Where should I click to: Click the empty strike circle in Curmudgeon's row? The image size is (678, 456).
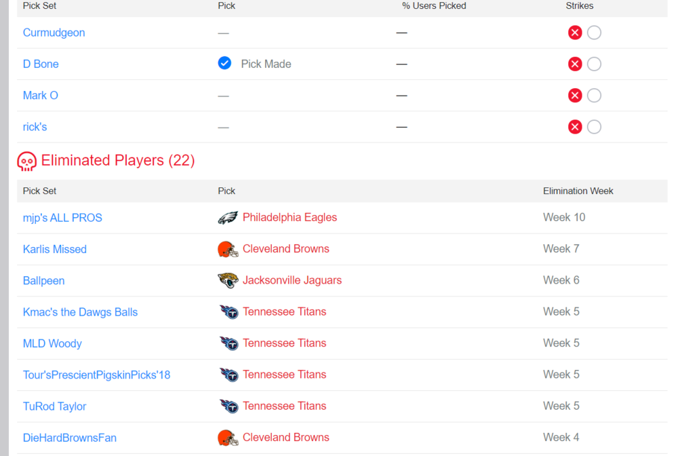pos(594,33)
